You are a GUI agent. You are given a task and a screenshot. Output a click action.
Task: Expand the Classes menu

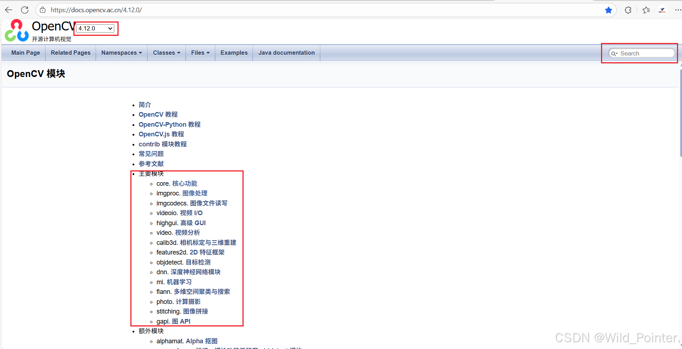point(167,53)
